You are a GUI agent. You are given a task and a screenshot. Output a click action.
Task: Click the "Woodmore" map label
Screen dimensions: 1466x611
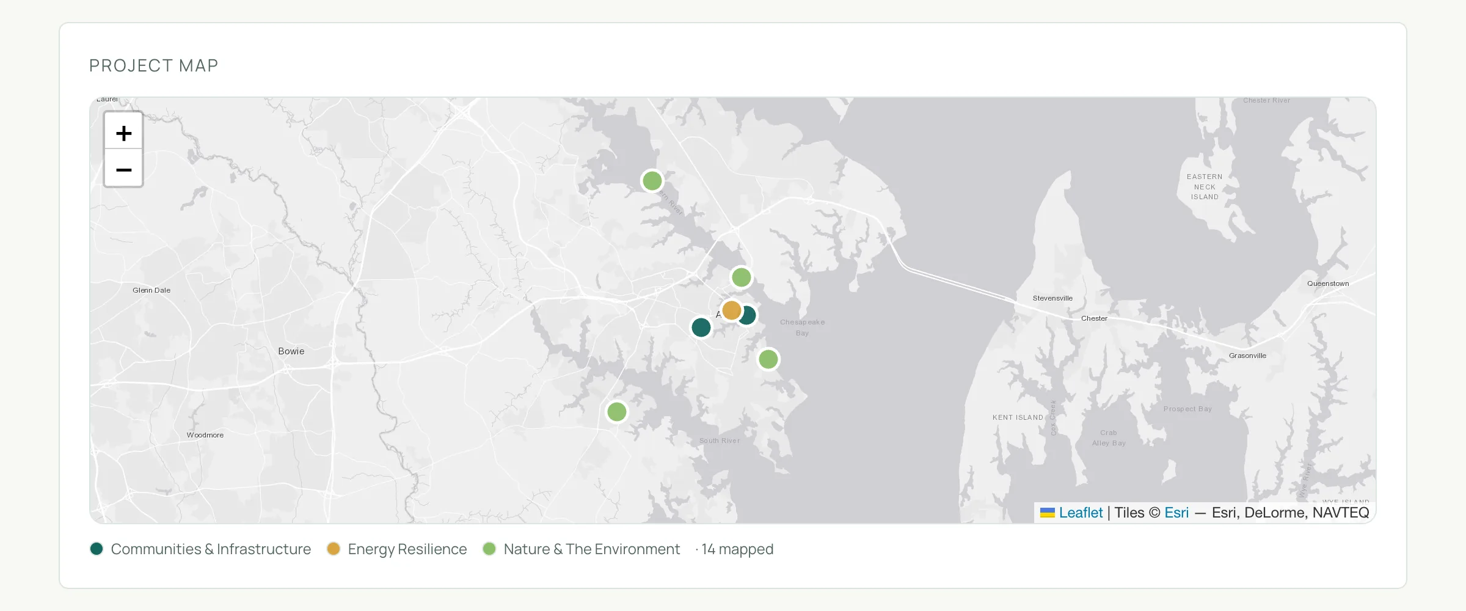click(205, 435)
